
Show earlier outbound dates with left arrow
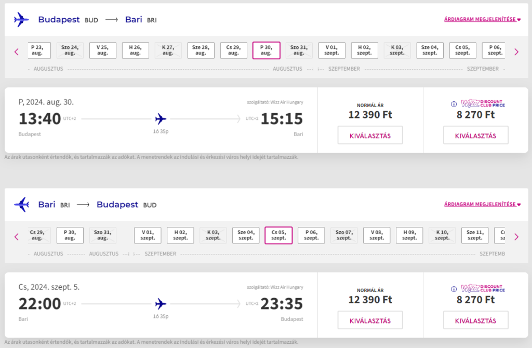tap(17, 51)
